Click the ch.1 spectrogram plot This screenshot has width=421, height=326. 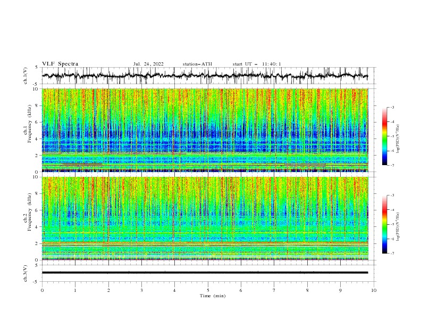point(205,130)
